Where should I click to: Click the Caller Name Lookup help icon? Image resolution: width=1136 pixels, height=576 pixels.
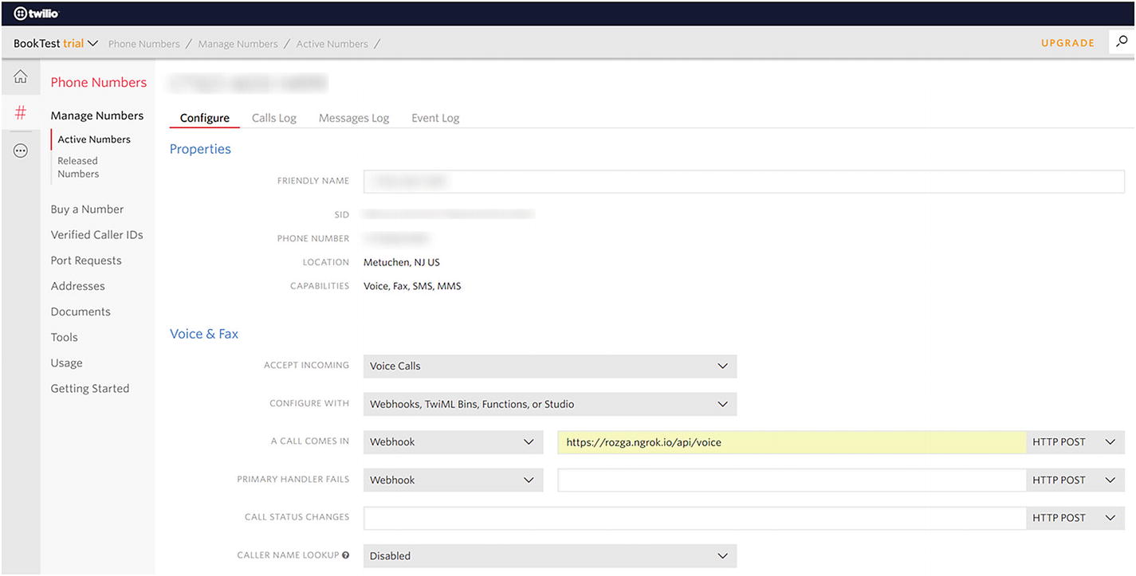click(345, 555)
